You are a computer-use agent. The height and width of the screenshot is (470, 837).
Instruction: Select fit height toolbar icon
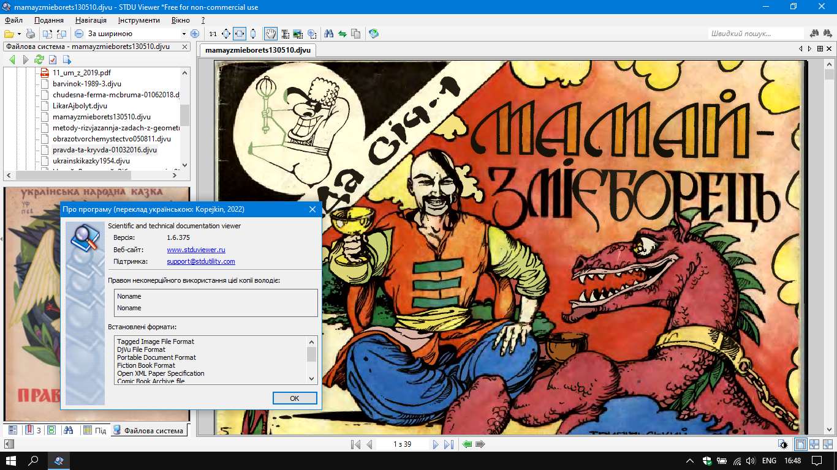pyautogui.click(x=254, y=34)
